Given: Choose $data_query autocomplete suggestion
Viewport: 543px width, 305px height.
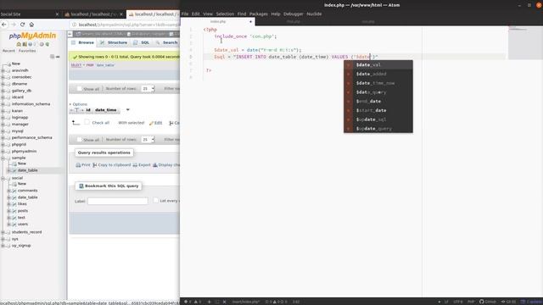Looking at the screenshot, I should click(378, 92).
